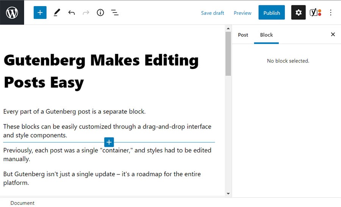
Task: Click the Preview button
Action: (x=242, y=13)
